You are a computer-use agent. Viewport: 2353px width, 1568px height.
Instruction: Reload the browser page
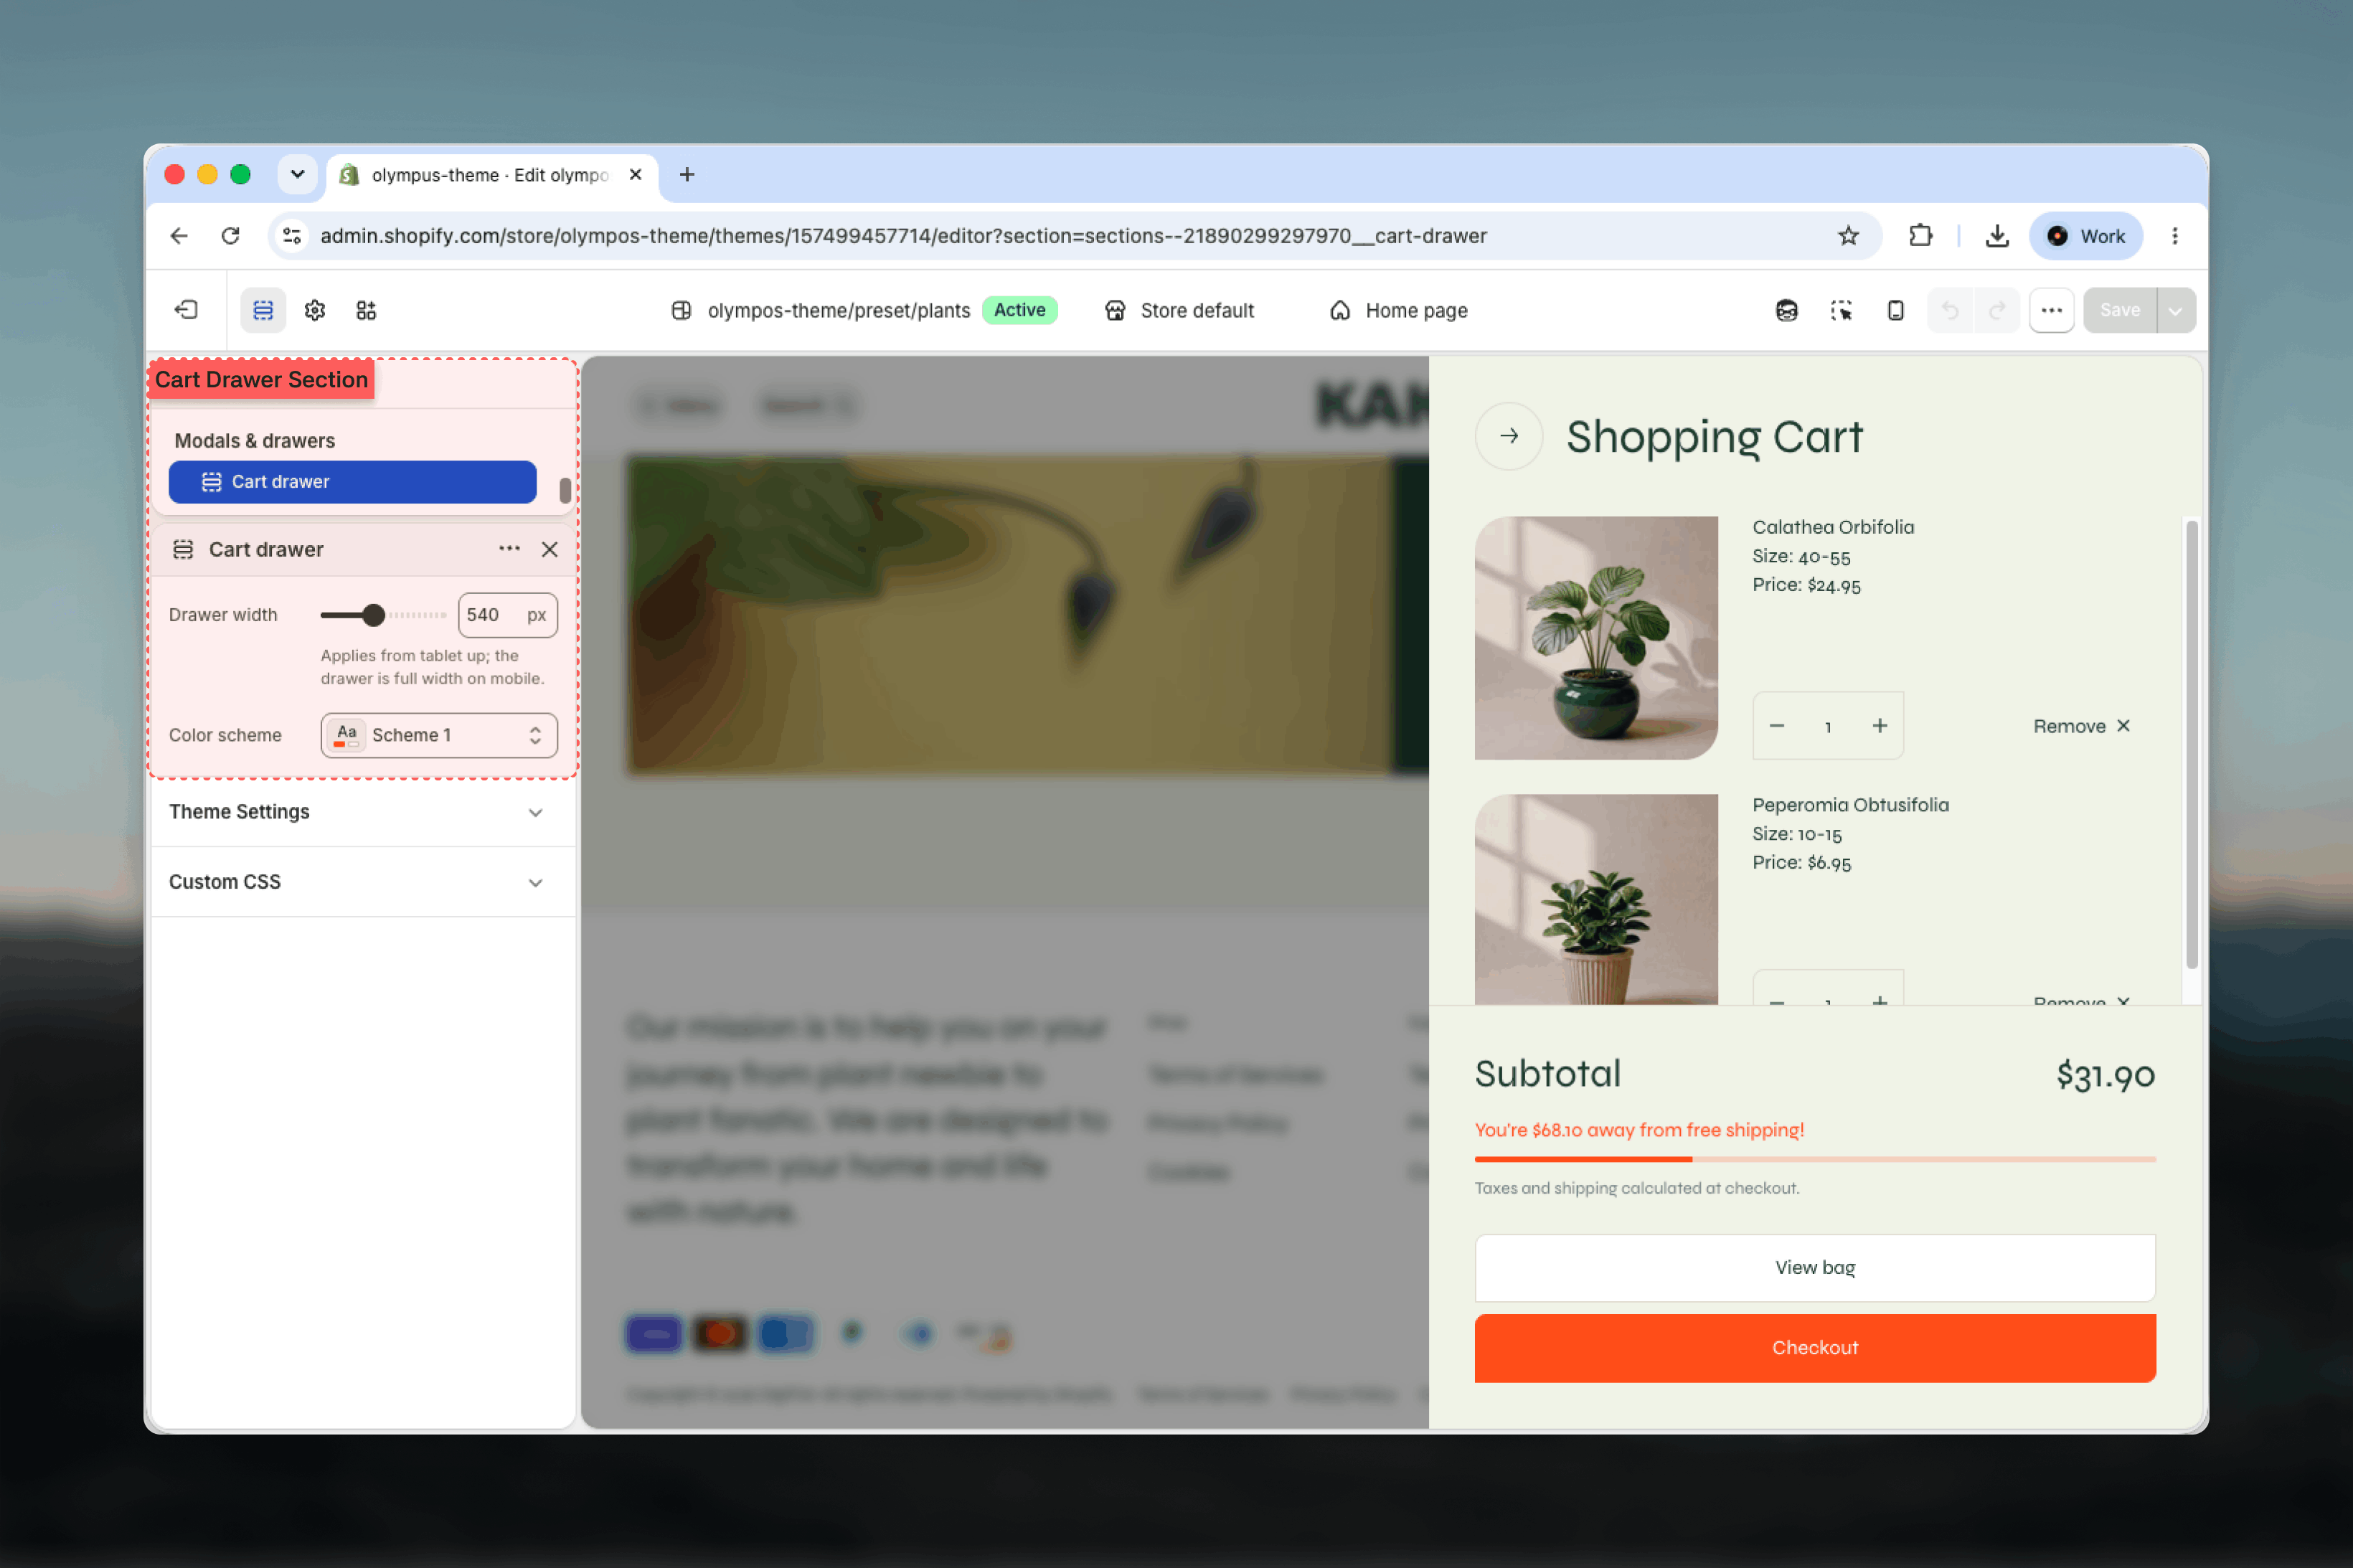pos(231,236)
